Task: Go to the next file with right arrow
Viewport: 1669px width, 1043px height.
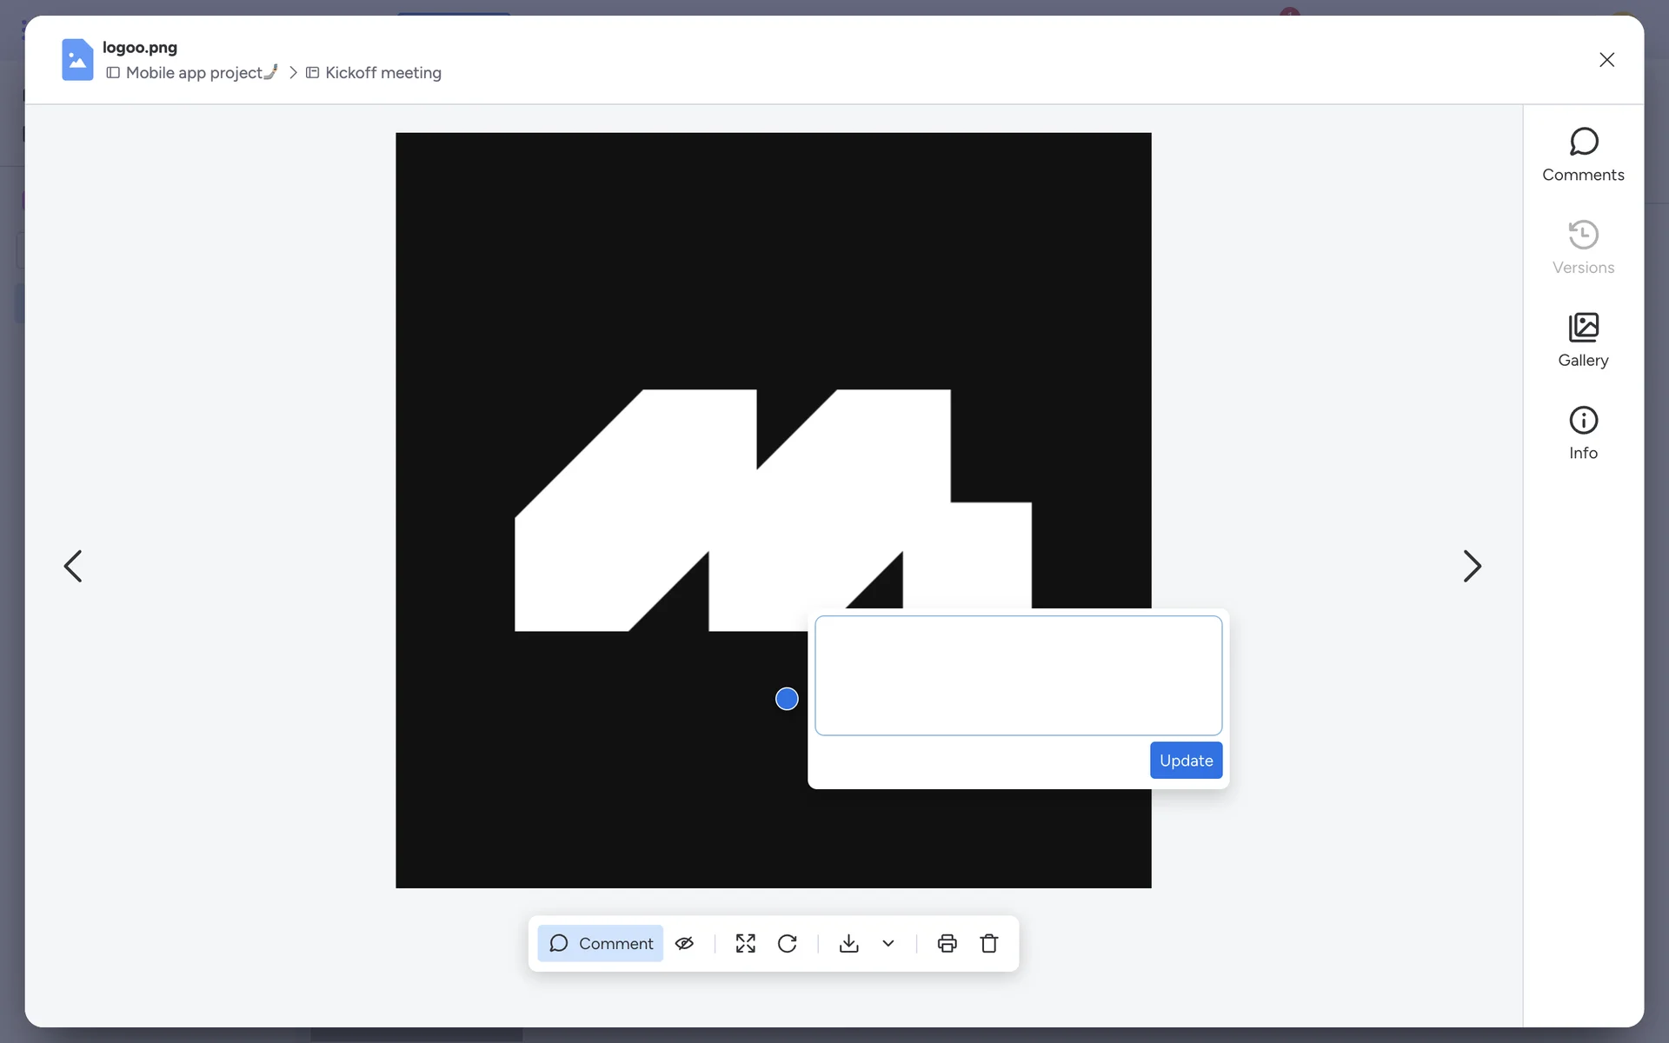Action: [x=1472, y=566]
